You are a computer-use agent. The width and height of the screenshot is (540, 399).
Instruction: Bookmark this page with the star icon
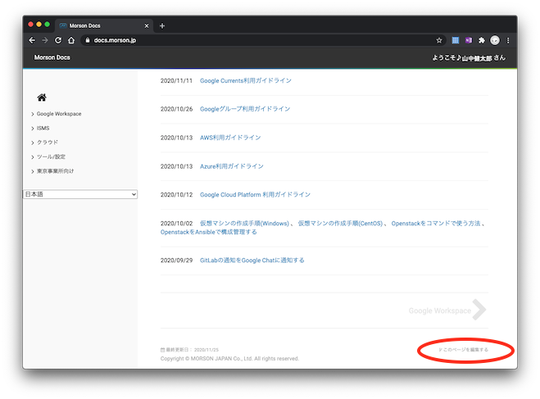(x=439, y=40)
